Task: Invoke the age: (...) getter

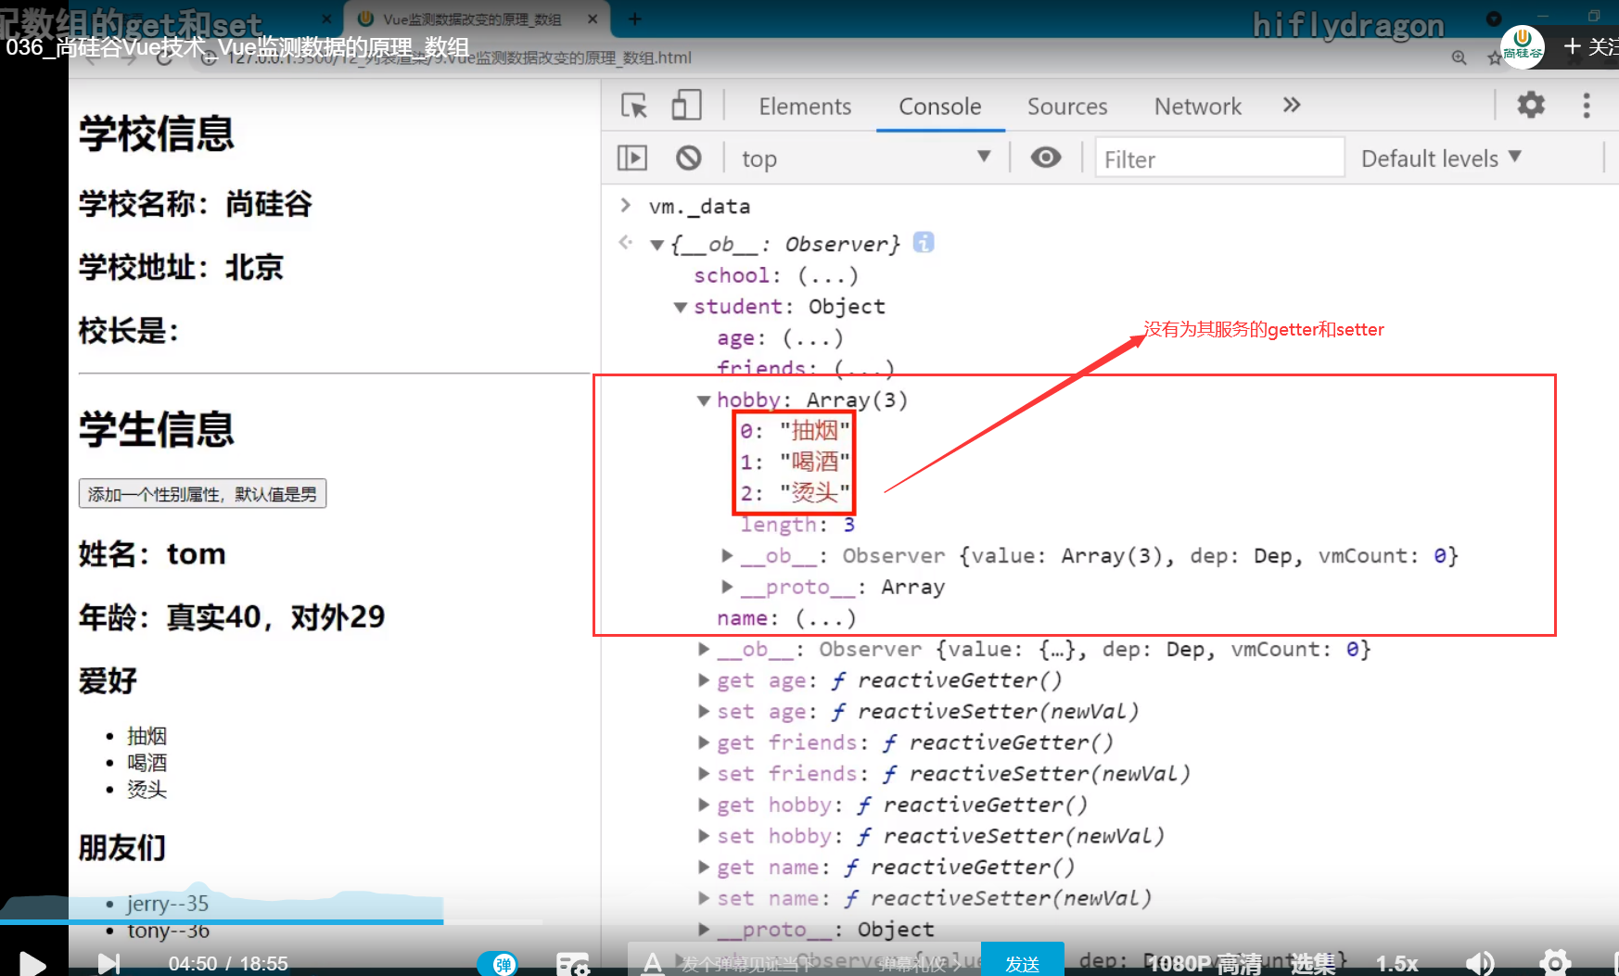Action: (x=812, y=338)
